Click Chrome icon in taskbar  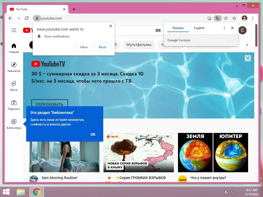(37, 192)
